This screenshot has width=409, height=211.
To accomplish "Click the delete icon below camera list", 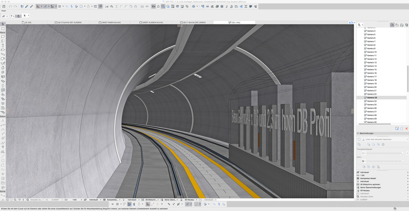I will (x=406, y=128).
